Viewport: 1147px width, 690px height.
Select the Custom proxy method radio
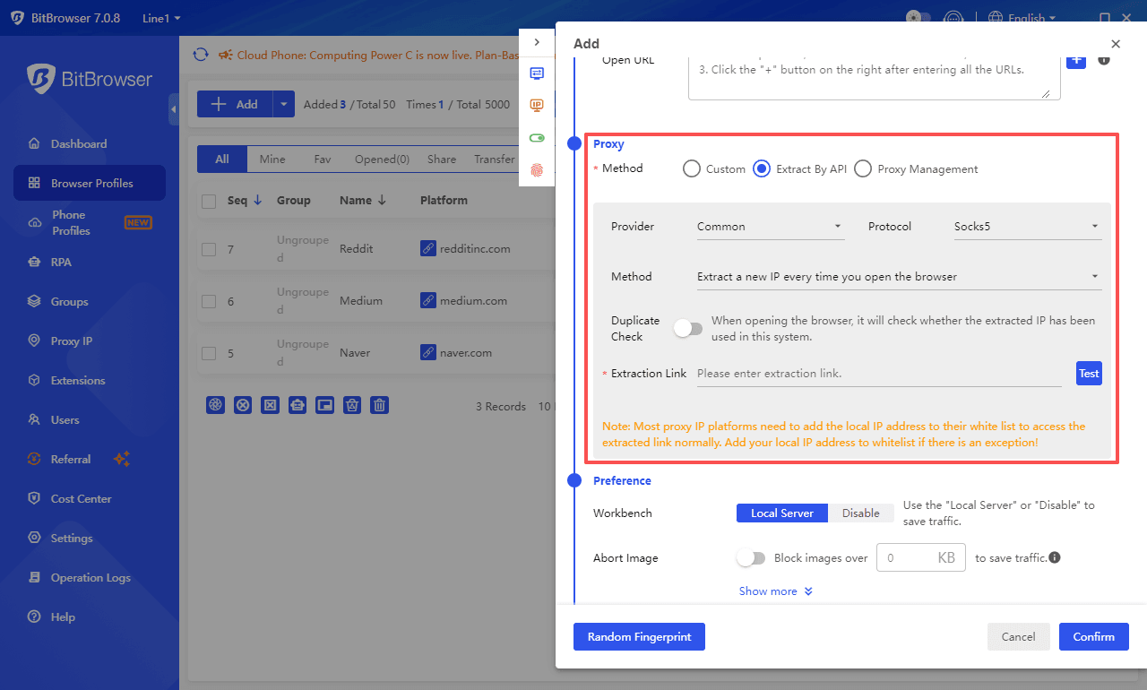692,168
